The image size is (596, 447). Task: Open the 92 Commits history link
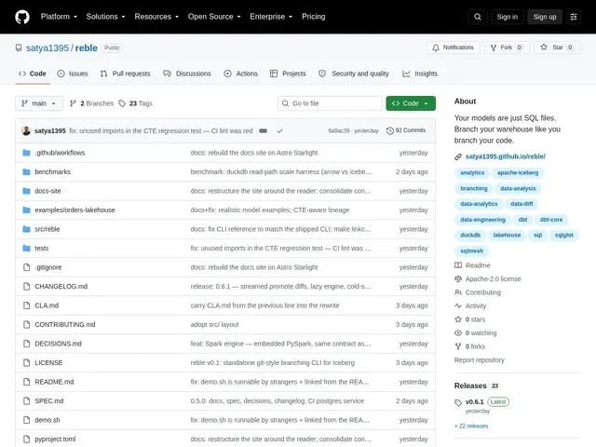tap(406, 130)
